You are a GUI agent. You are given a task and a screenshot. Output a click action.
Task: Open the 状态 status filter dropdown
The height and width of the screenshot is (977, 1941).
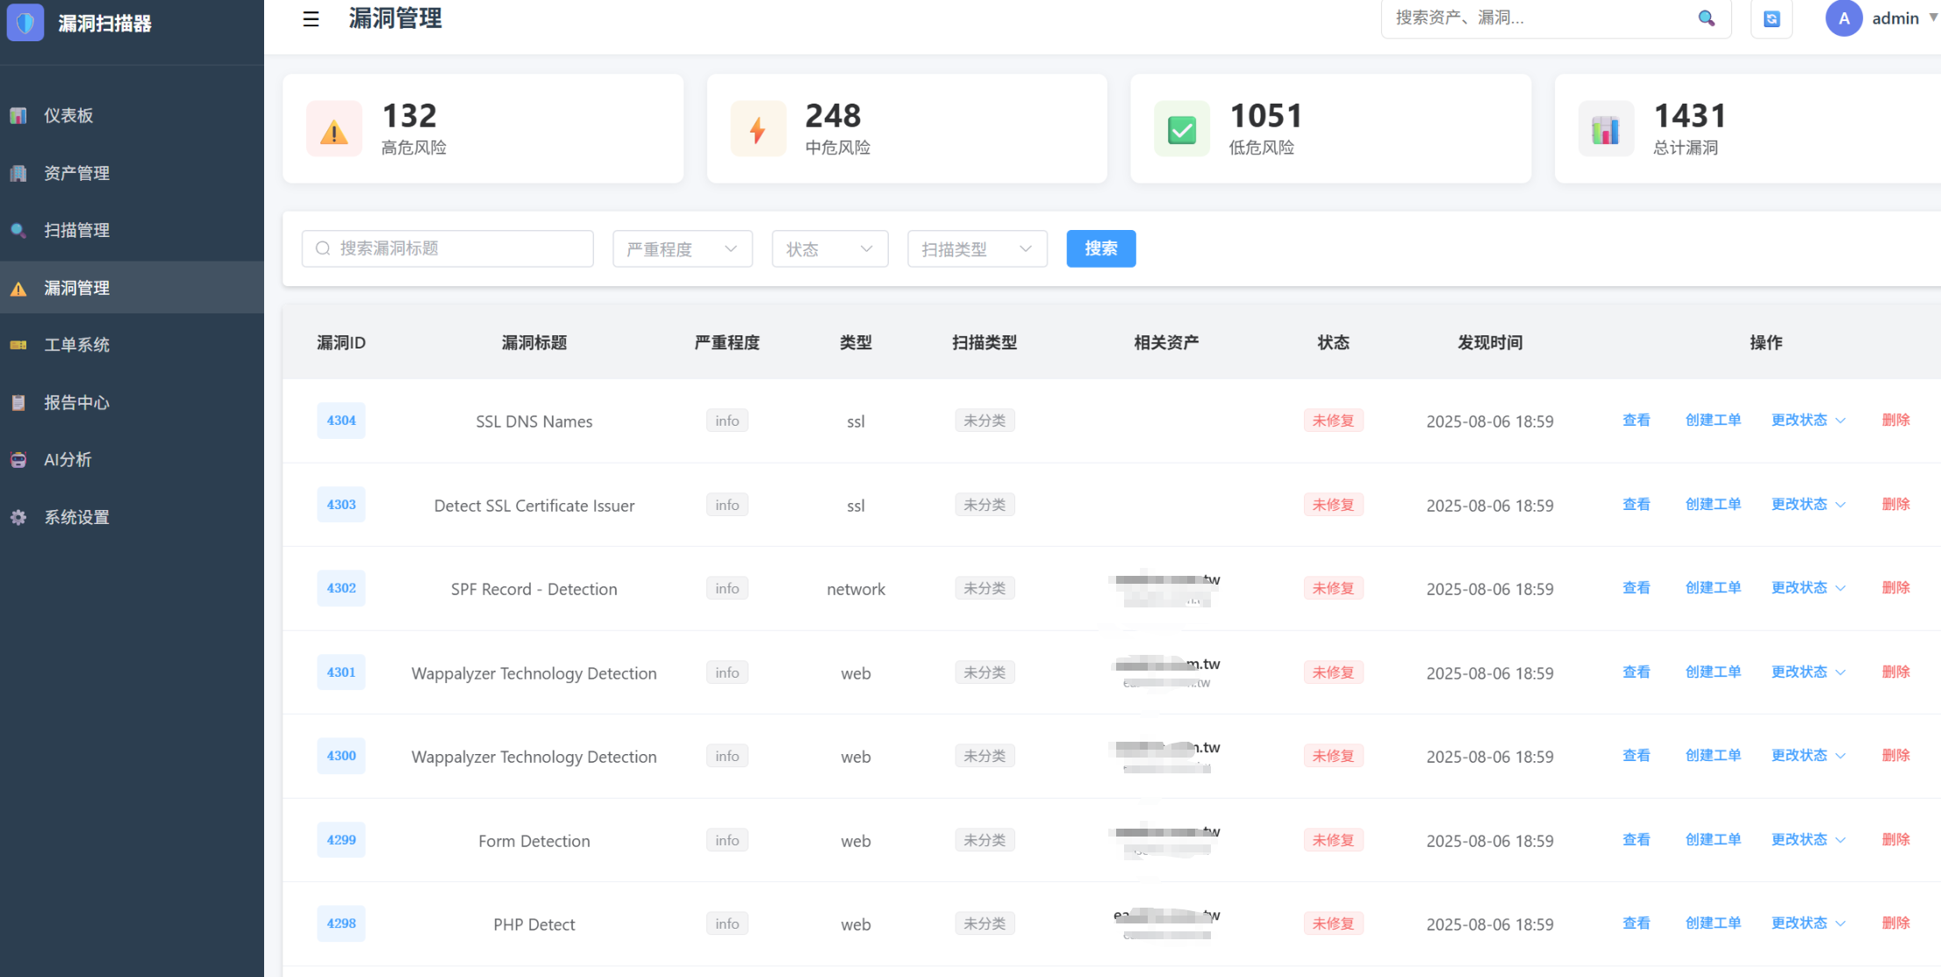click(829, 249)
